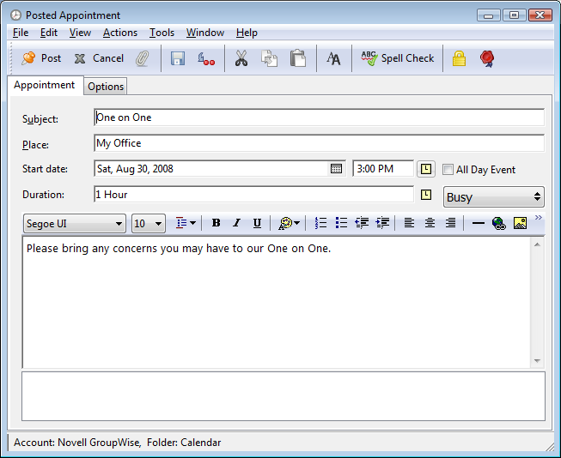Switch to the Options tab

[x=106, y=87]
